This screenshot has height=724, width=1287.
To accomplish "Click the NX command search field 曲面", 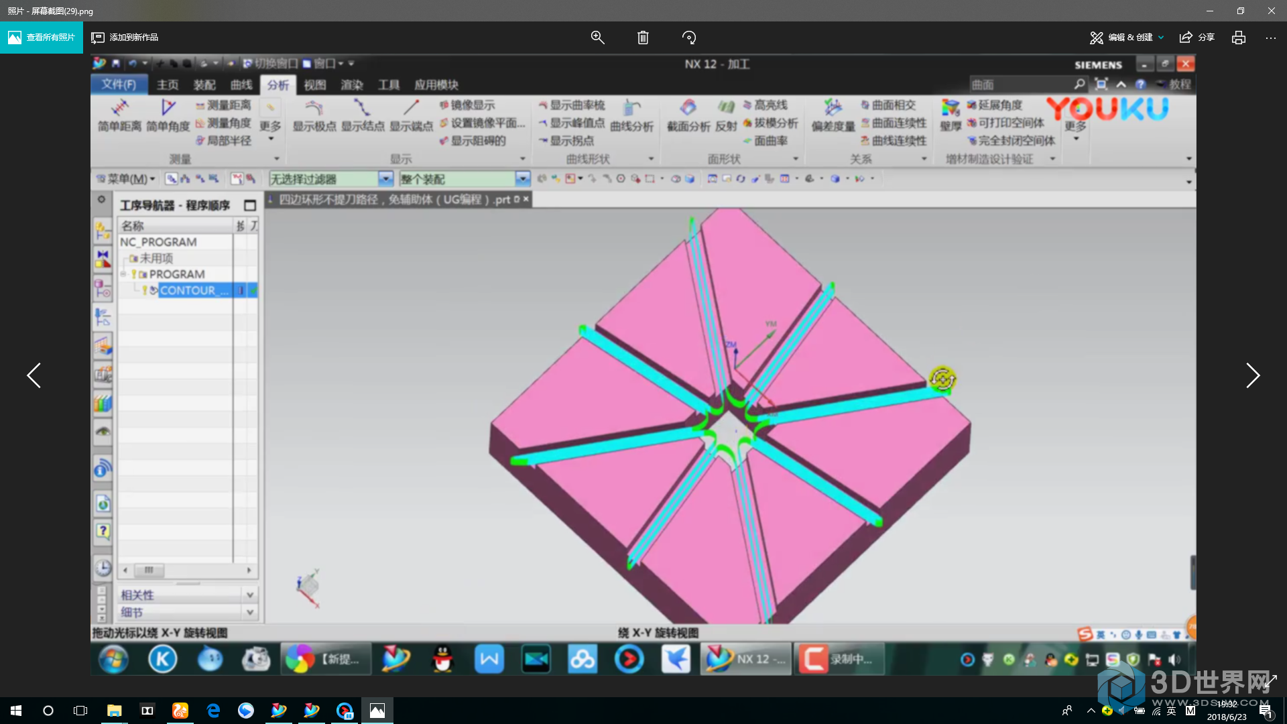I will 1022,84.
